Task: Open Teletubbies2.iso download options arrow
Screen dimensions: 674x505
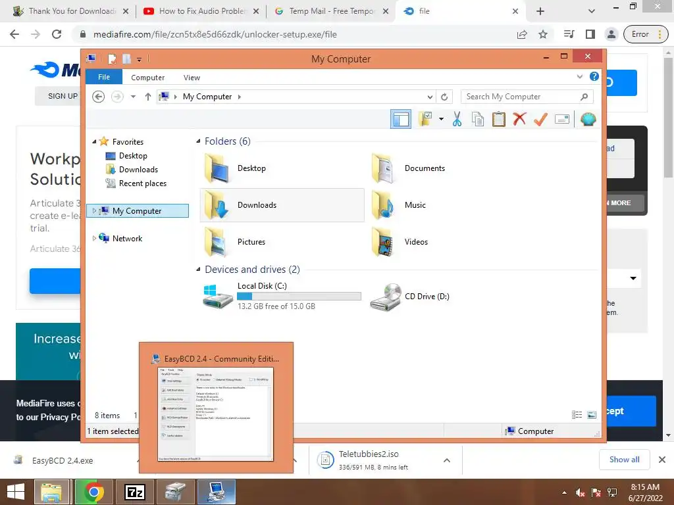Action: 447,460
